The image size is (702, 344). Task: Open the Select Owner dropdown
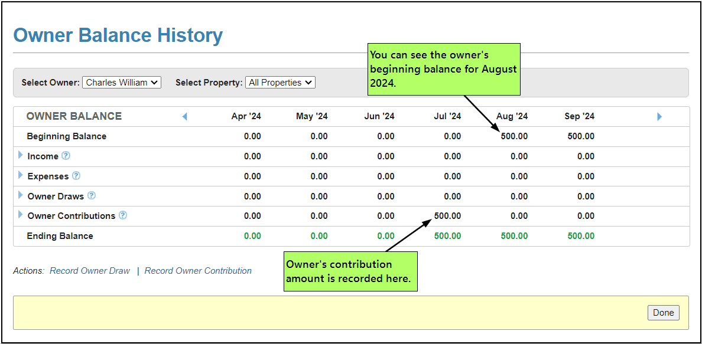coord(121,83)
